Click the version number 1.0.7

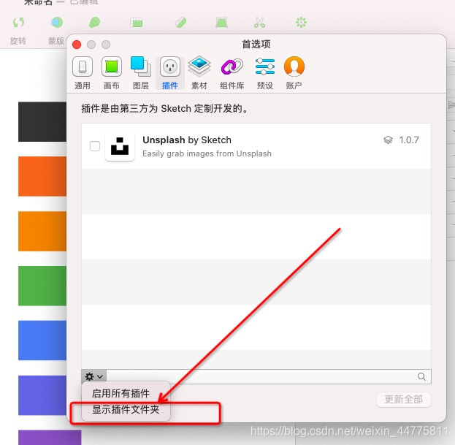pyautogui.click(x=409, y=140)
